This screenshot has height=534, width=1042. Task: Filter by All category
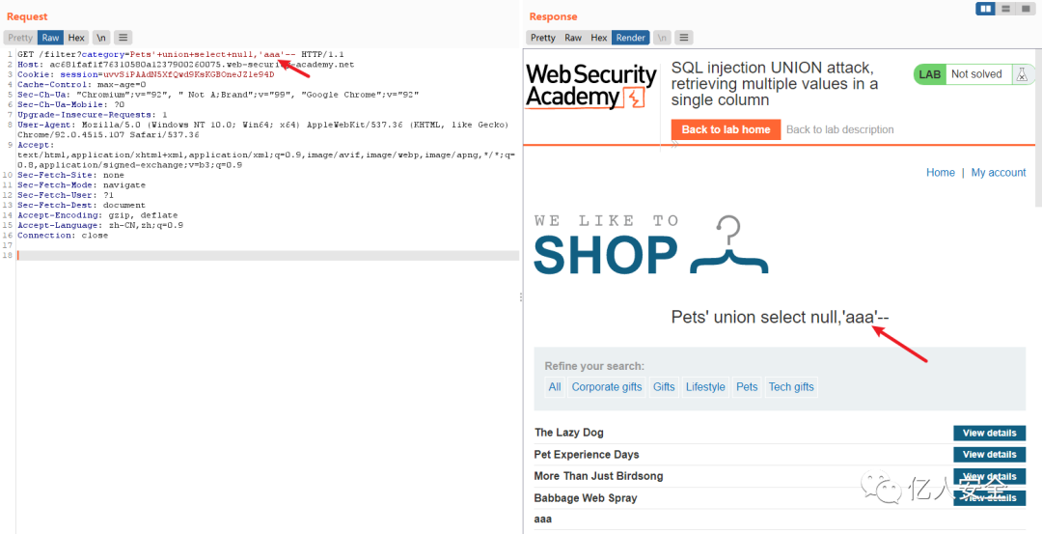tap(555, 387)
